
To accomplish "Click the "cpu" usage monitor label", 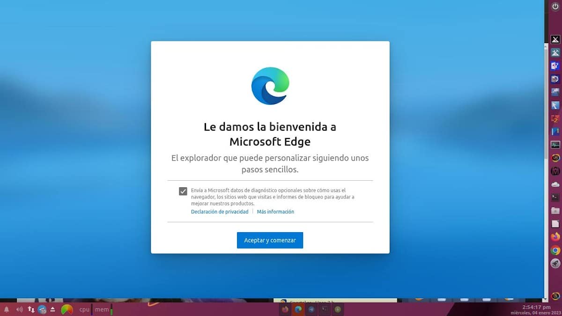I will (83, 309).
